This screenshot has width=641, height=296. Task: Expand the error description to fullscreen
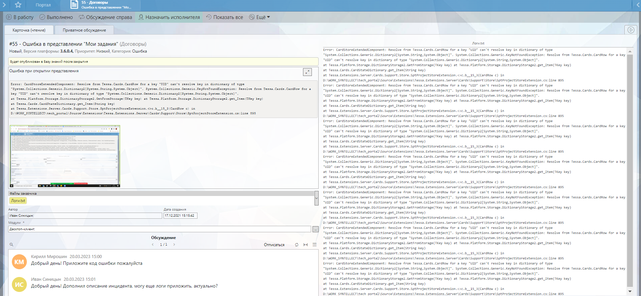pyautogui.click(x=307, y=72)
